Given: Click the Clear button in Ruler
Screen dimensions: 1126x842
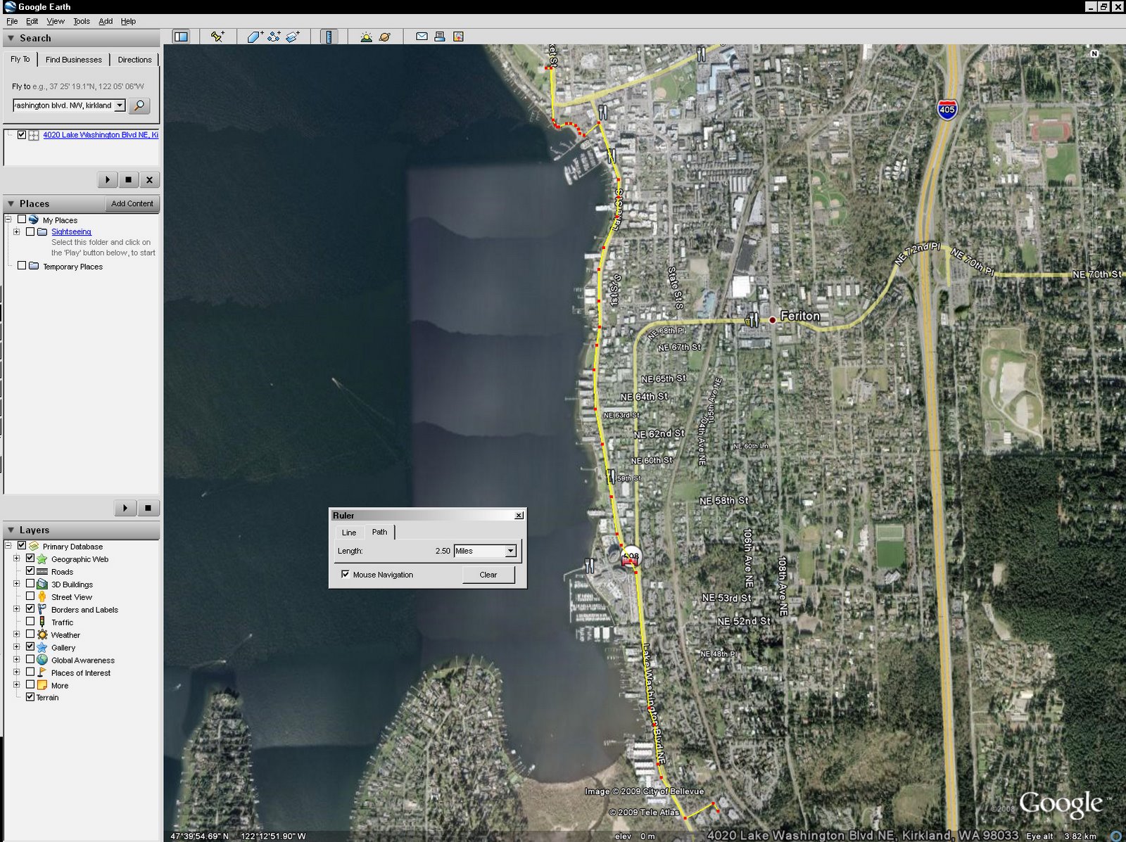Looking at the screenshot, I should (x=488, y=575).
